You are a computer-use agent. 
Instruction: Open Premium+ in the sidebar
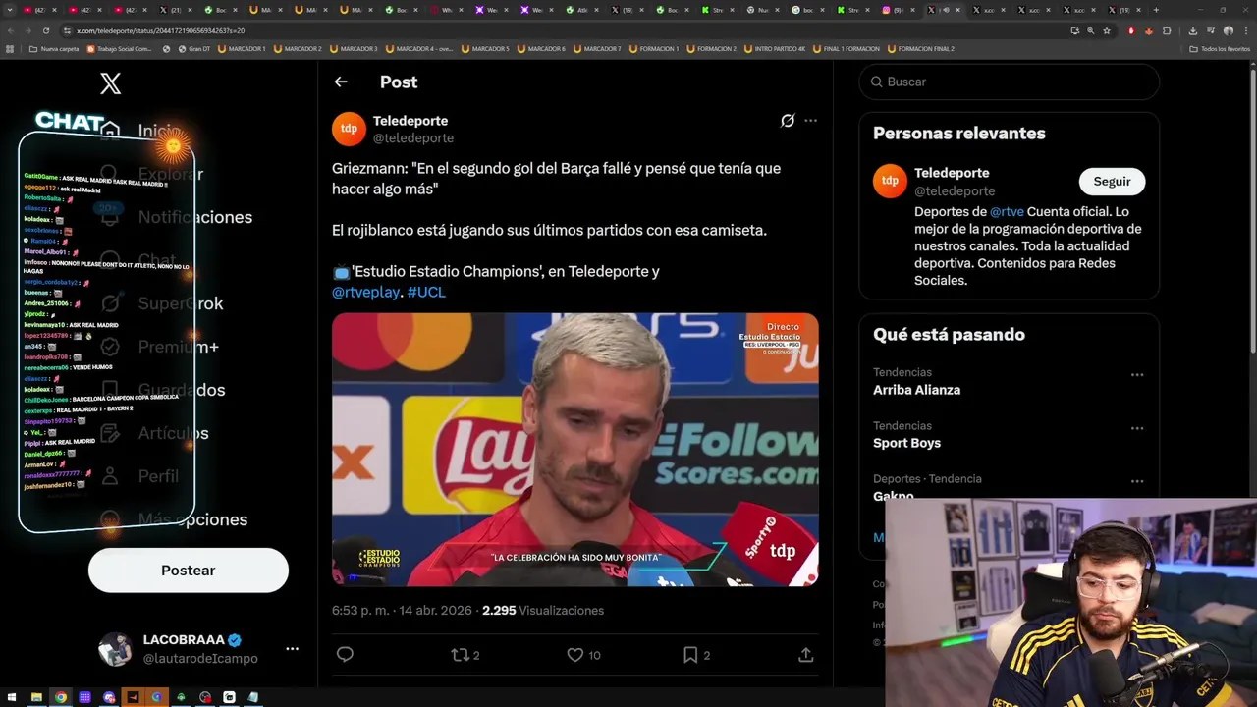pyautogui.click(x=161, y=347)
